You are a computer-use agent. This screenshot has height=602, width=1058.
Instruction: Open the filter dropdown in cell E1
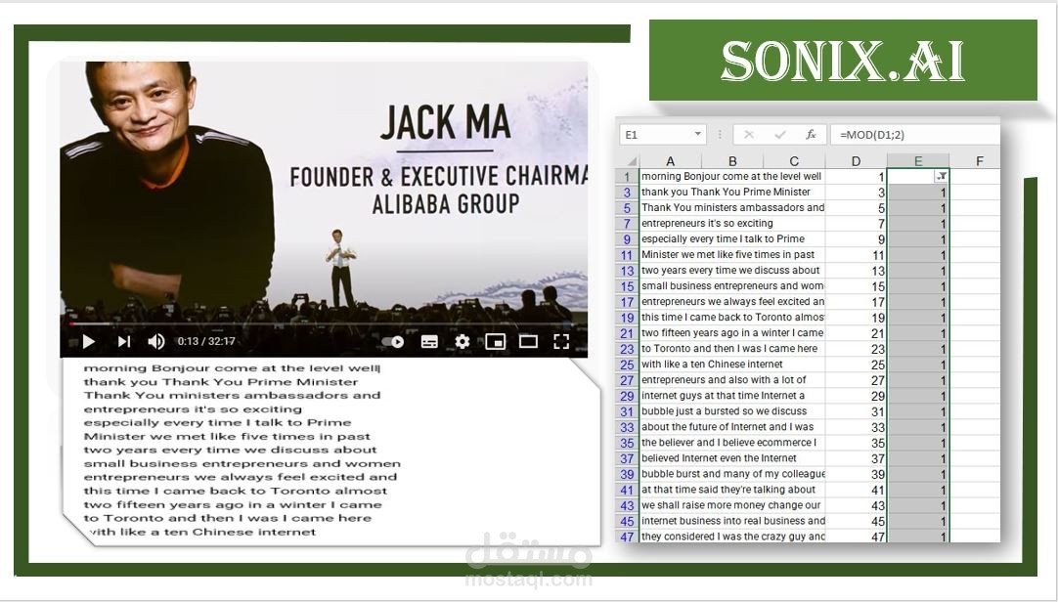[942, 177]
